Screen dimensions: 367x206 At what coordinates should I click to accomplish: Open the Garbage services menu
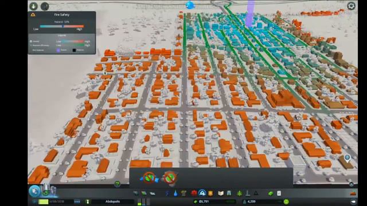pyautogui.click(x=184, y=193)
